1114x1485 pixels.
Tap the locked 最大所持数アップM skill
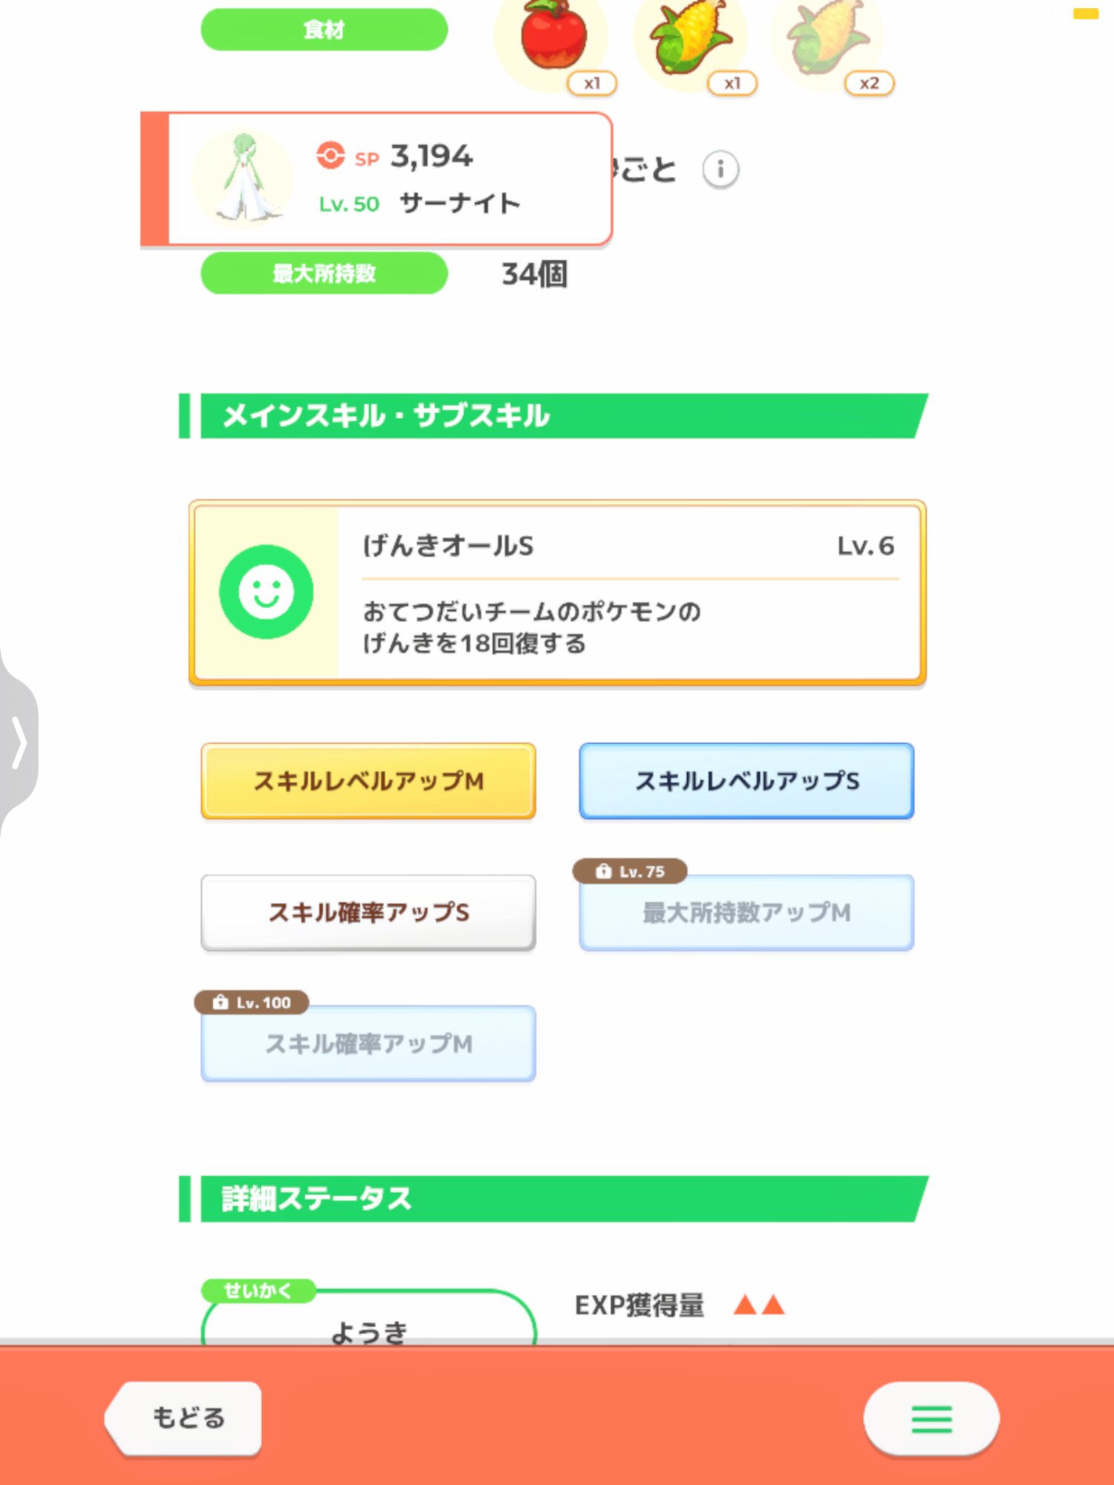[746, 913]
